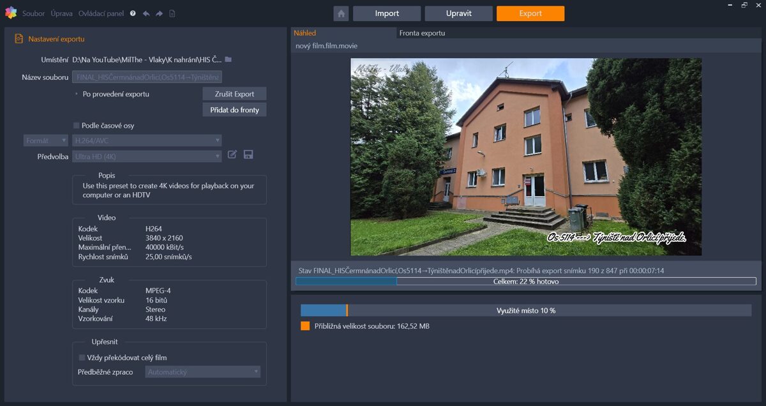This screenshot has height=406, width=766.
Task: Edit the preset with pencil icon
Action: click(232, 154)
